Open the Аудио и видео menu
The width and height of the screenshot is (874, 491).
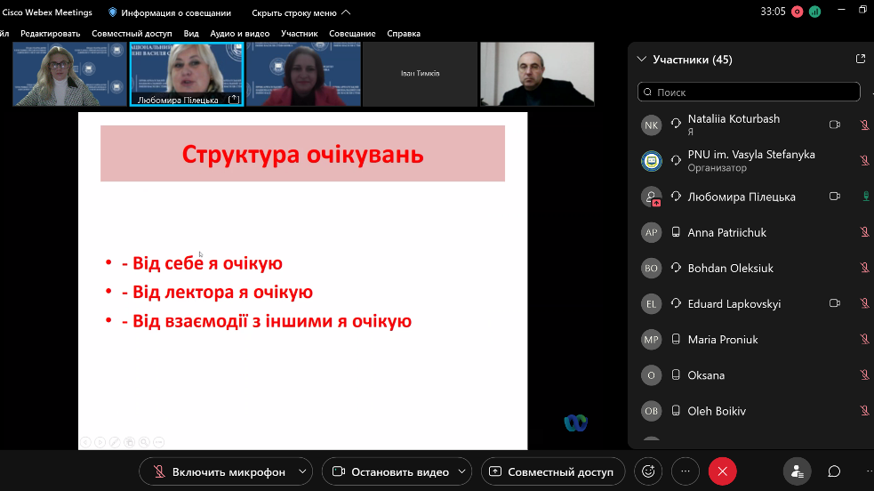239,34
